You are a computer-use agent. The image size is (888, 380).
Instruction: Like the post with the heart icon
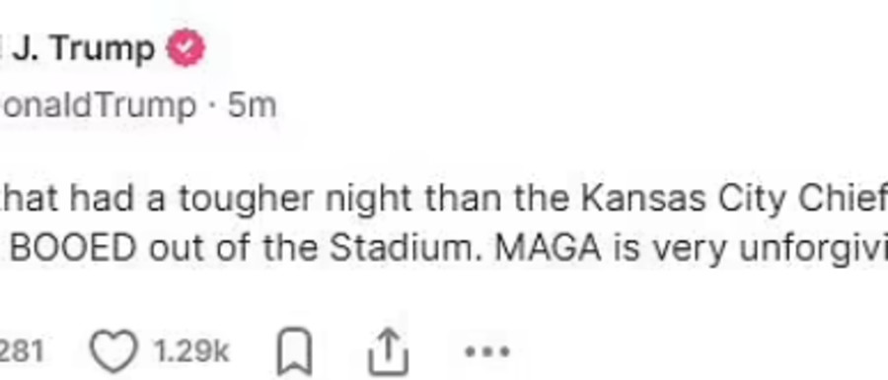click(113, 351)
